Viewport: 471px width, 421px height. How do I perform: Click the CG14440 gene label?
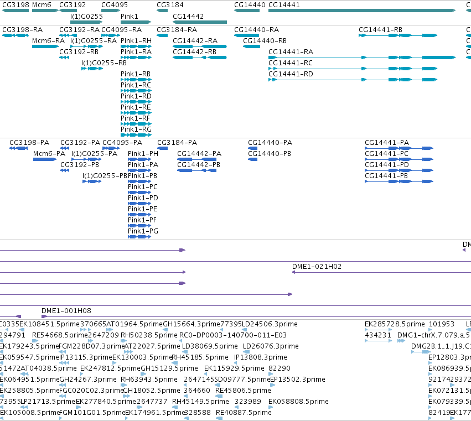pyautogui.click(x=250, y=5)
